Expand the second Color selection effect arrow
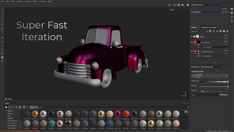This screenshot has width=234, height=132. 228,56
